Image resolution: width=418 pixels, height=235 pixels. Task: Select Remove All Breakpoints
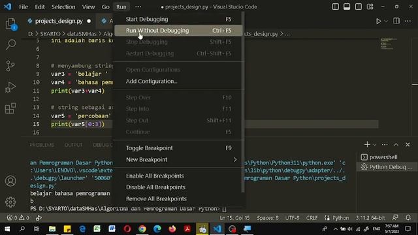pos(178,198)
